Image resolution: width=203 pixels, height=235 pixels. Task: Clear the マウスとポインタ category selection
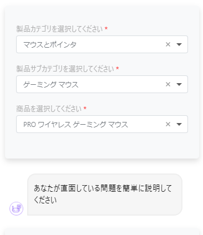[168, 44]
